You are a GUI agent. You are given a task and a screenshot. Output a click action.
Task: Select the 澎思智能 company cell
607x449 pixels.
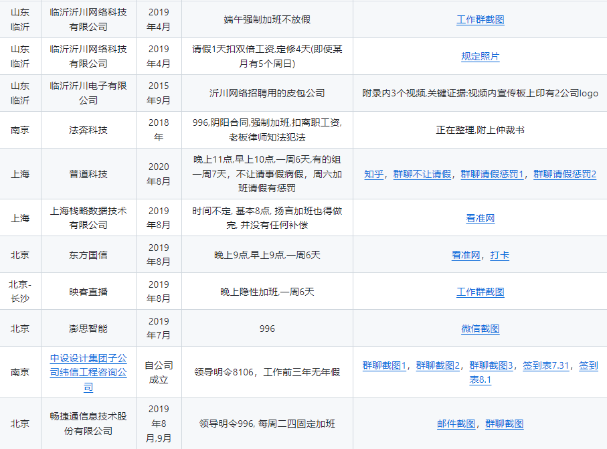pos(88,329)
